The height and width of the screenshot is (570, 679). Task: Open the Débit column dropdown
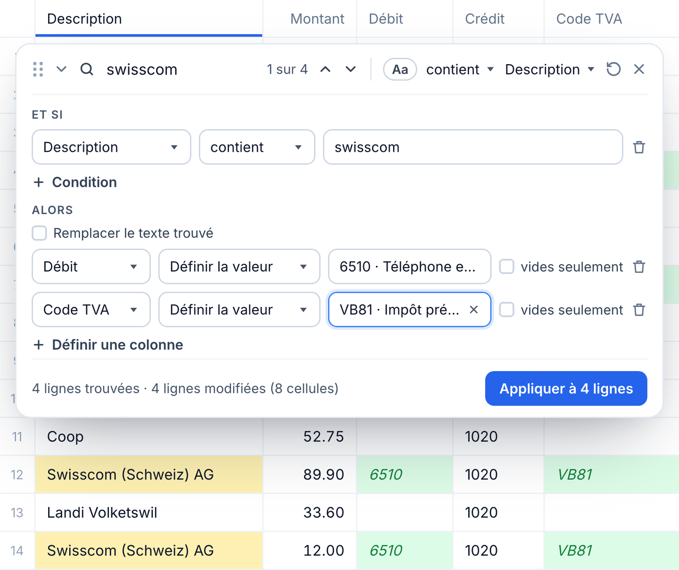91,267
